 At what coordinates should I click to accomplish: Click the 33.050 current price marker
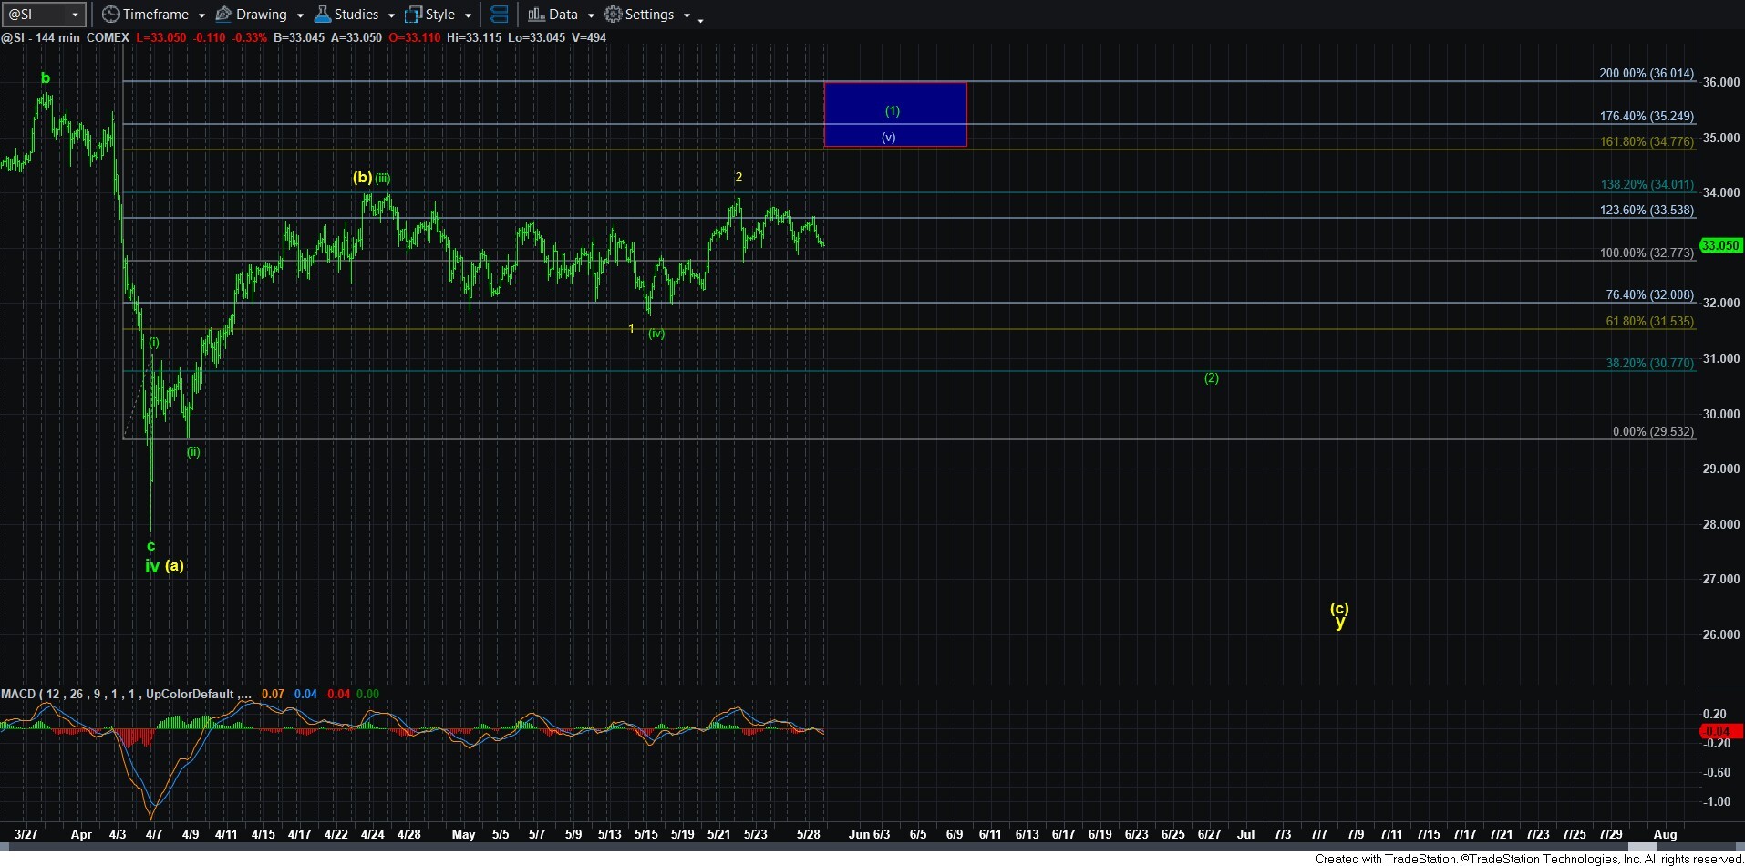pos(1720,245)
